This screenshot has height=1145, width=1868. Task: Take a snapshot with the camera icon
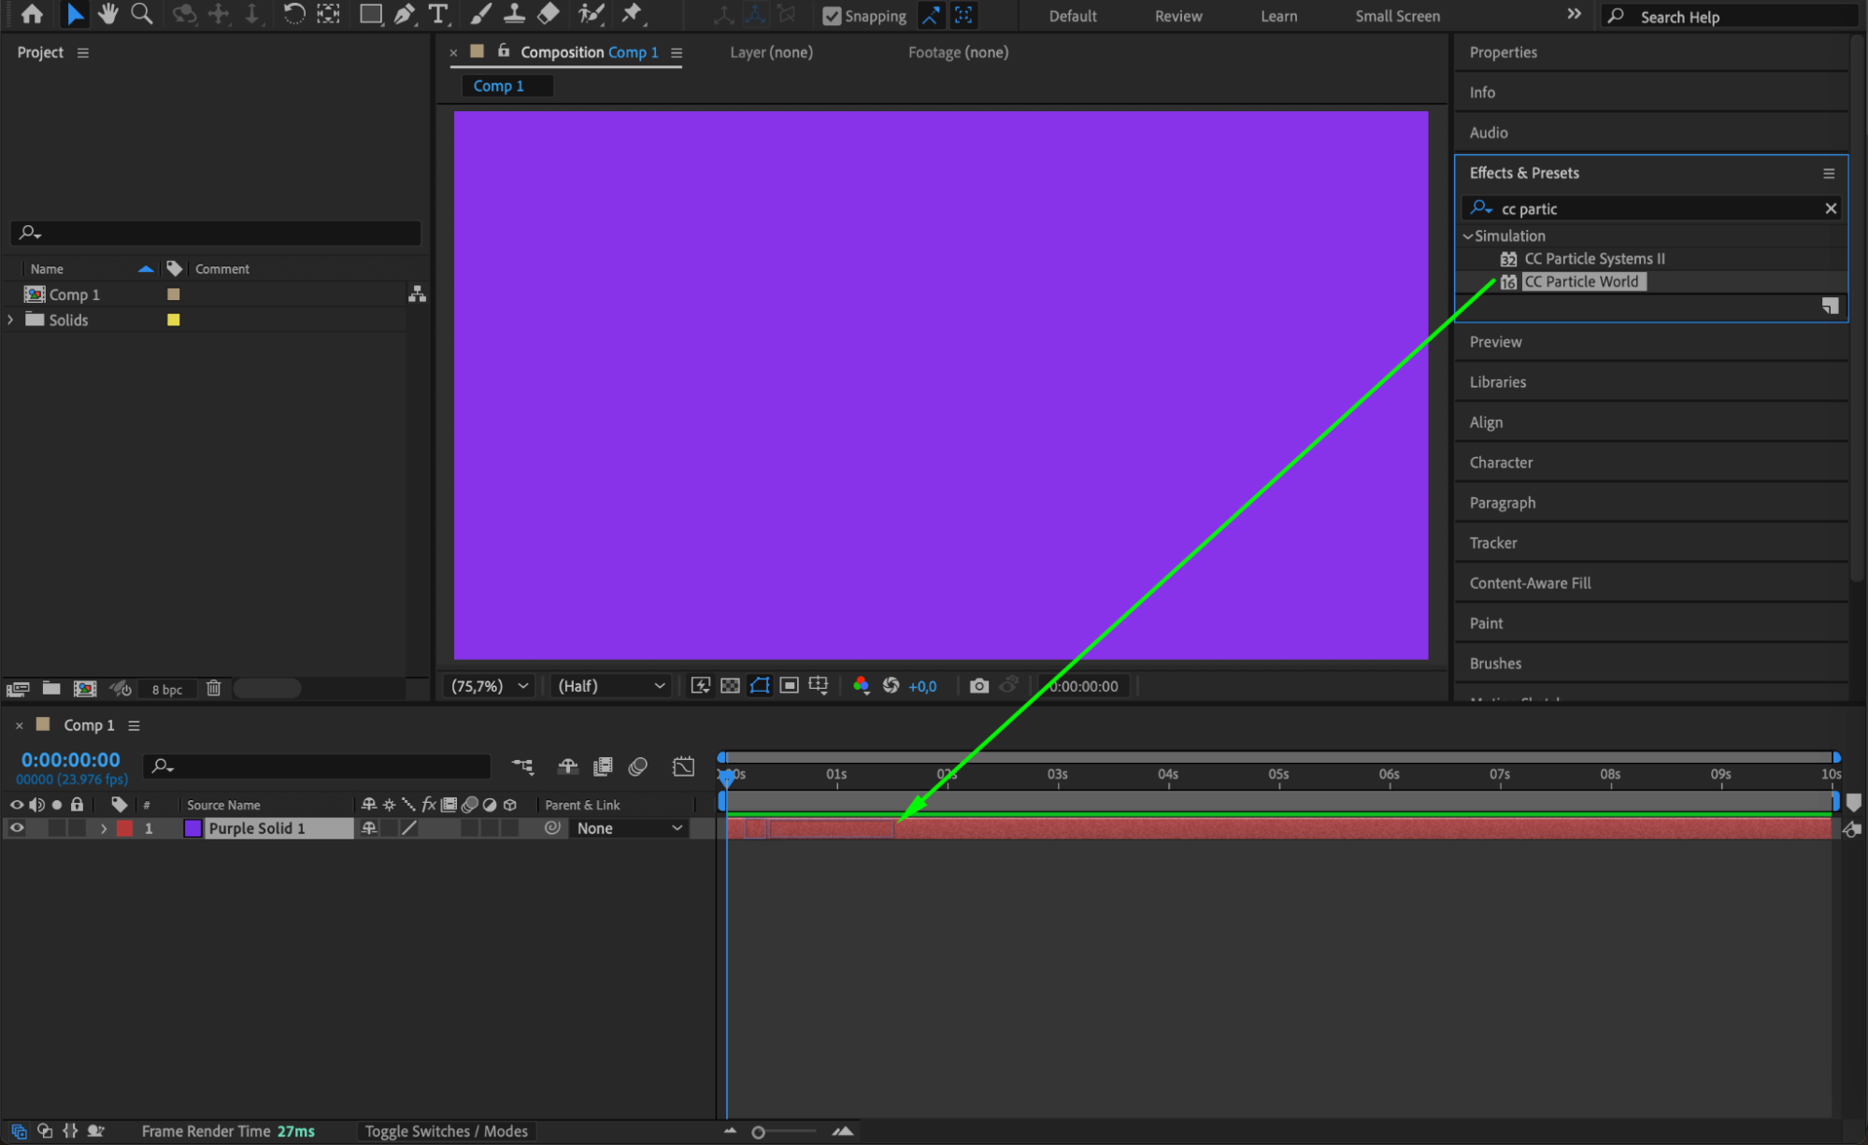pos(978,686)
